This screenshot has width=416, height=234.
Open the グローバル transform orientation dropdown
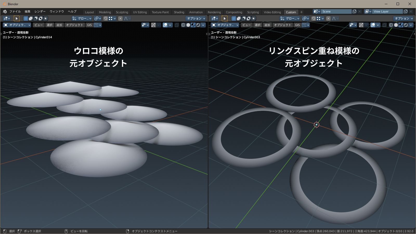(82, 18)
